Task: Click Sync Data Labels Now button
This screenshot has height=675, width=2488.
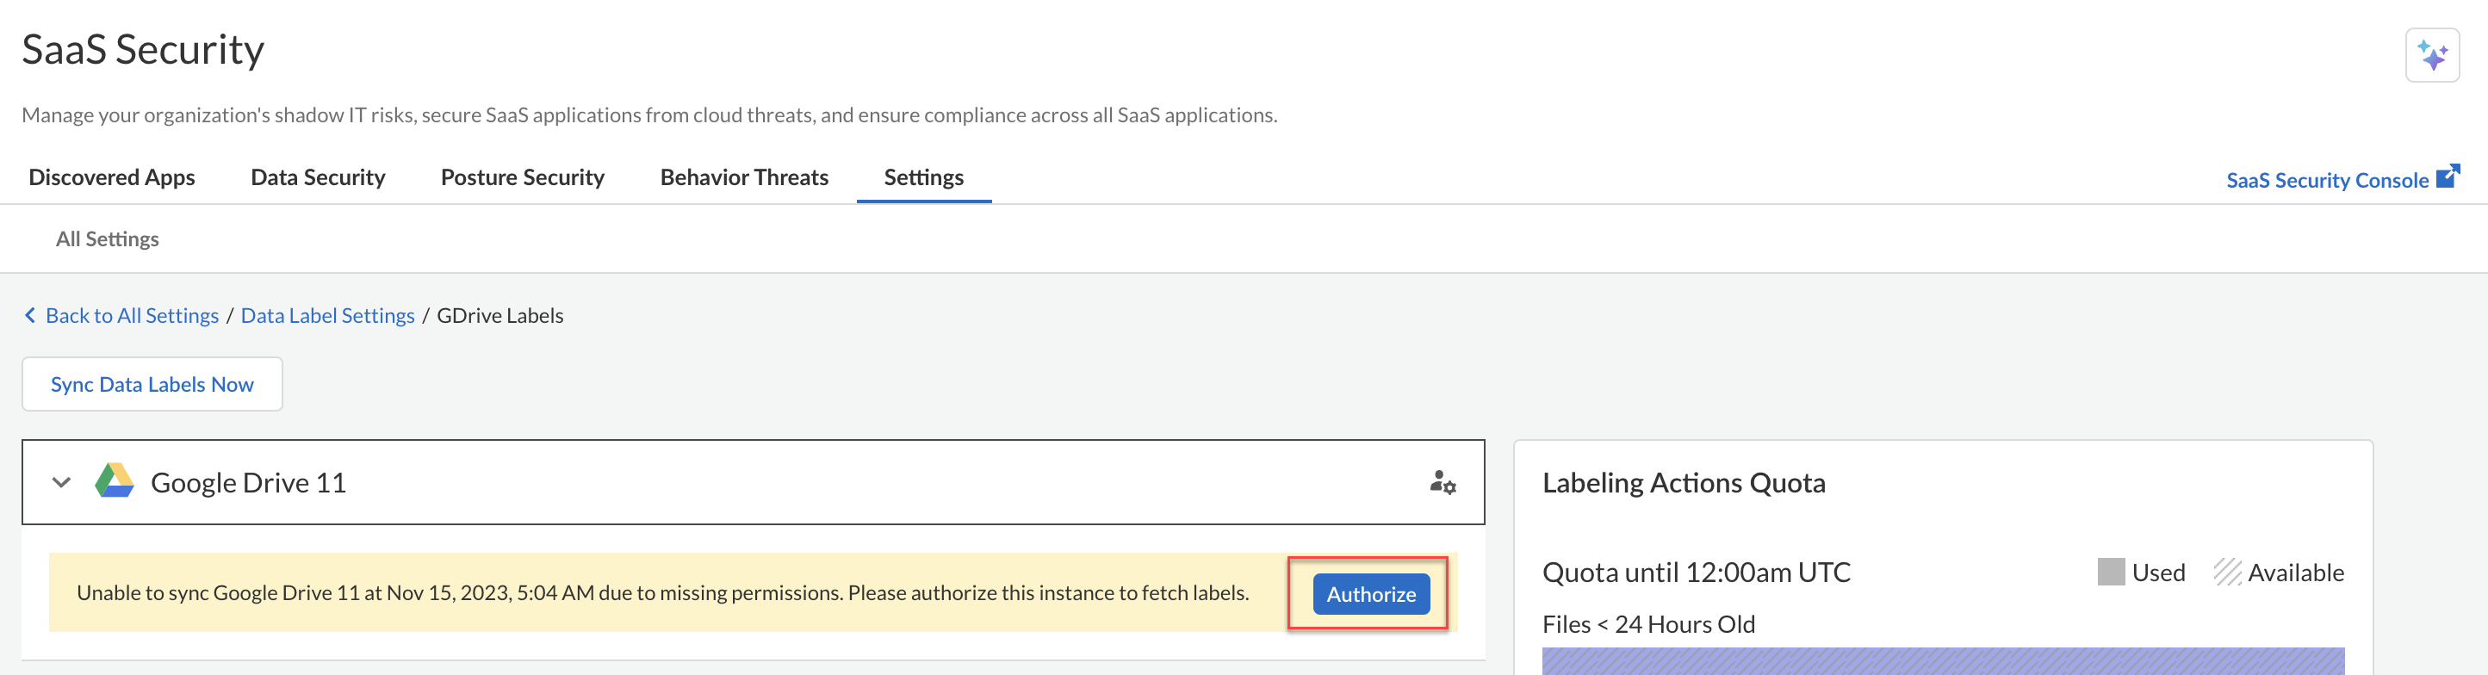Action: pyautogui.click(x=152, y=384)
